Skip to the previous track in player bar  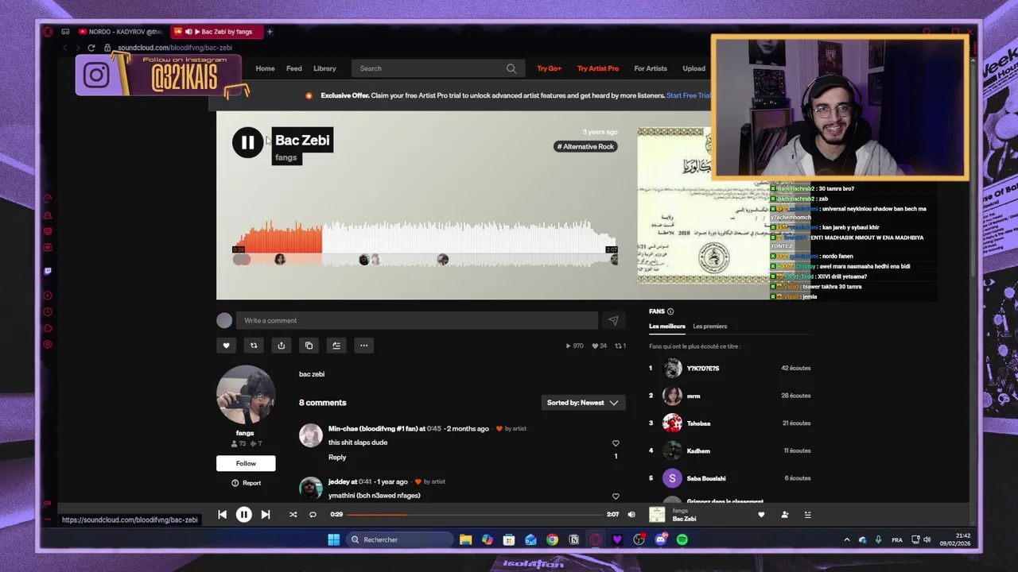click(x=222, y=515)
